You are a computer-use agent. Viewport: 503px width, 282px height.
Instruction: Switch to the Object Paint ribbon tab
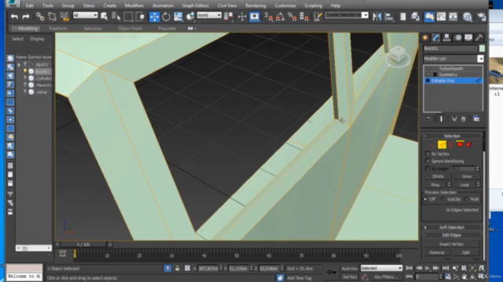(130, 28)
